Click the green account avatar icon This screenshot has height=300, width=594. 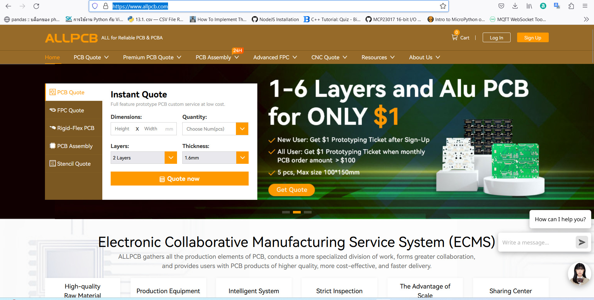543,6
